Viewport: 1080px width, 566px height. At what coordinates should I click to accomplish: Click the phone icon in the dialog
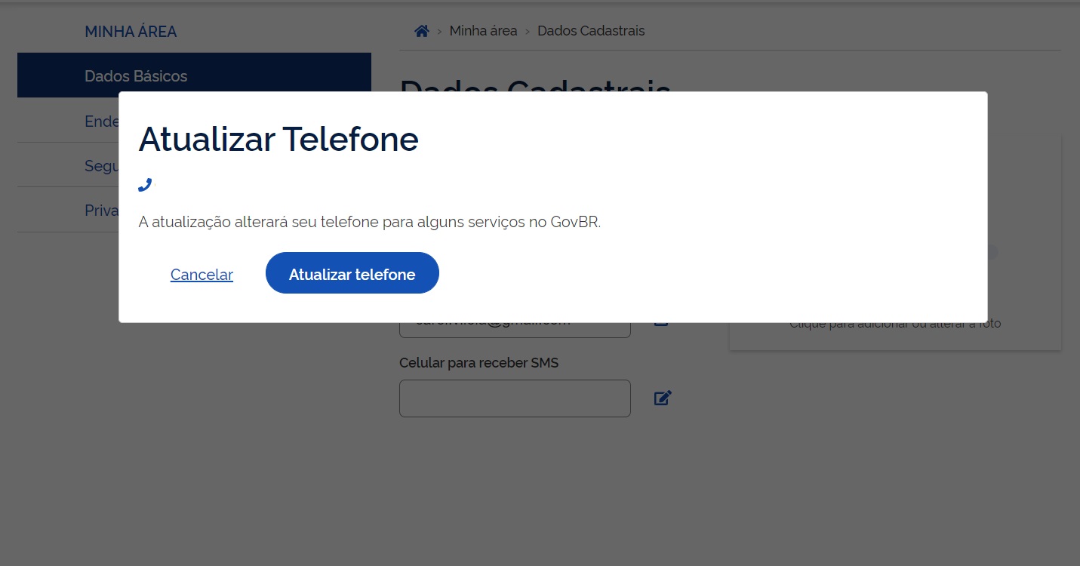[x=145, y=185]
